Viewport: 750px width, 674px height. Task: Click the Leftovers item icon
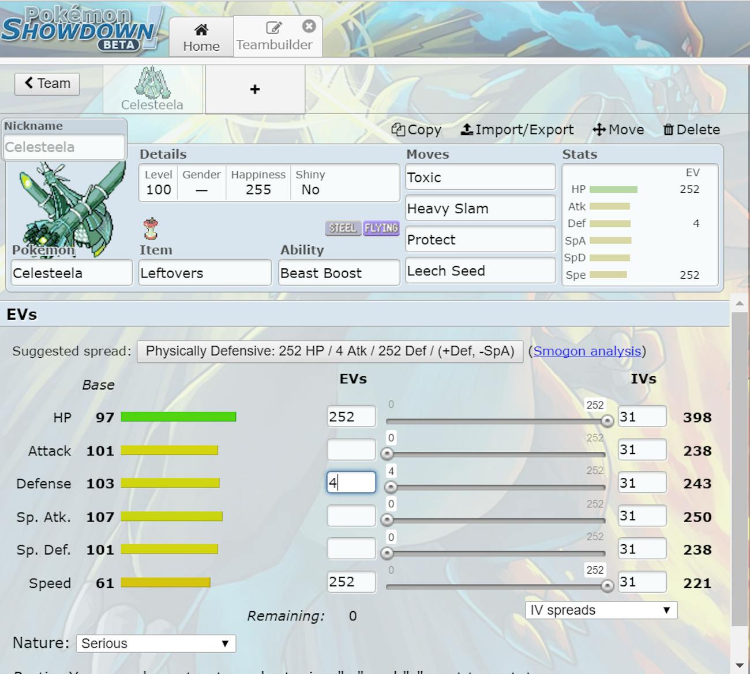(151, 229)
